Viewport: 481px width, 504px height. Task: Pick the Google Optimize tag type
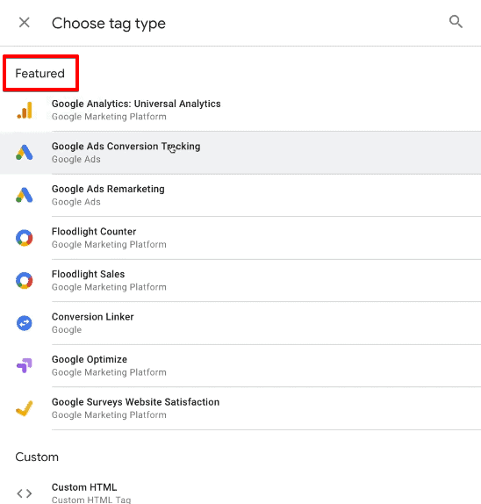click(240, 365)
